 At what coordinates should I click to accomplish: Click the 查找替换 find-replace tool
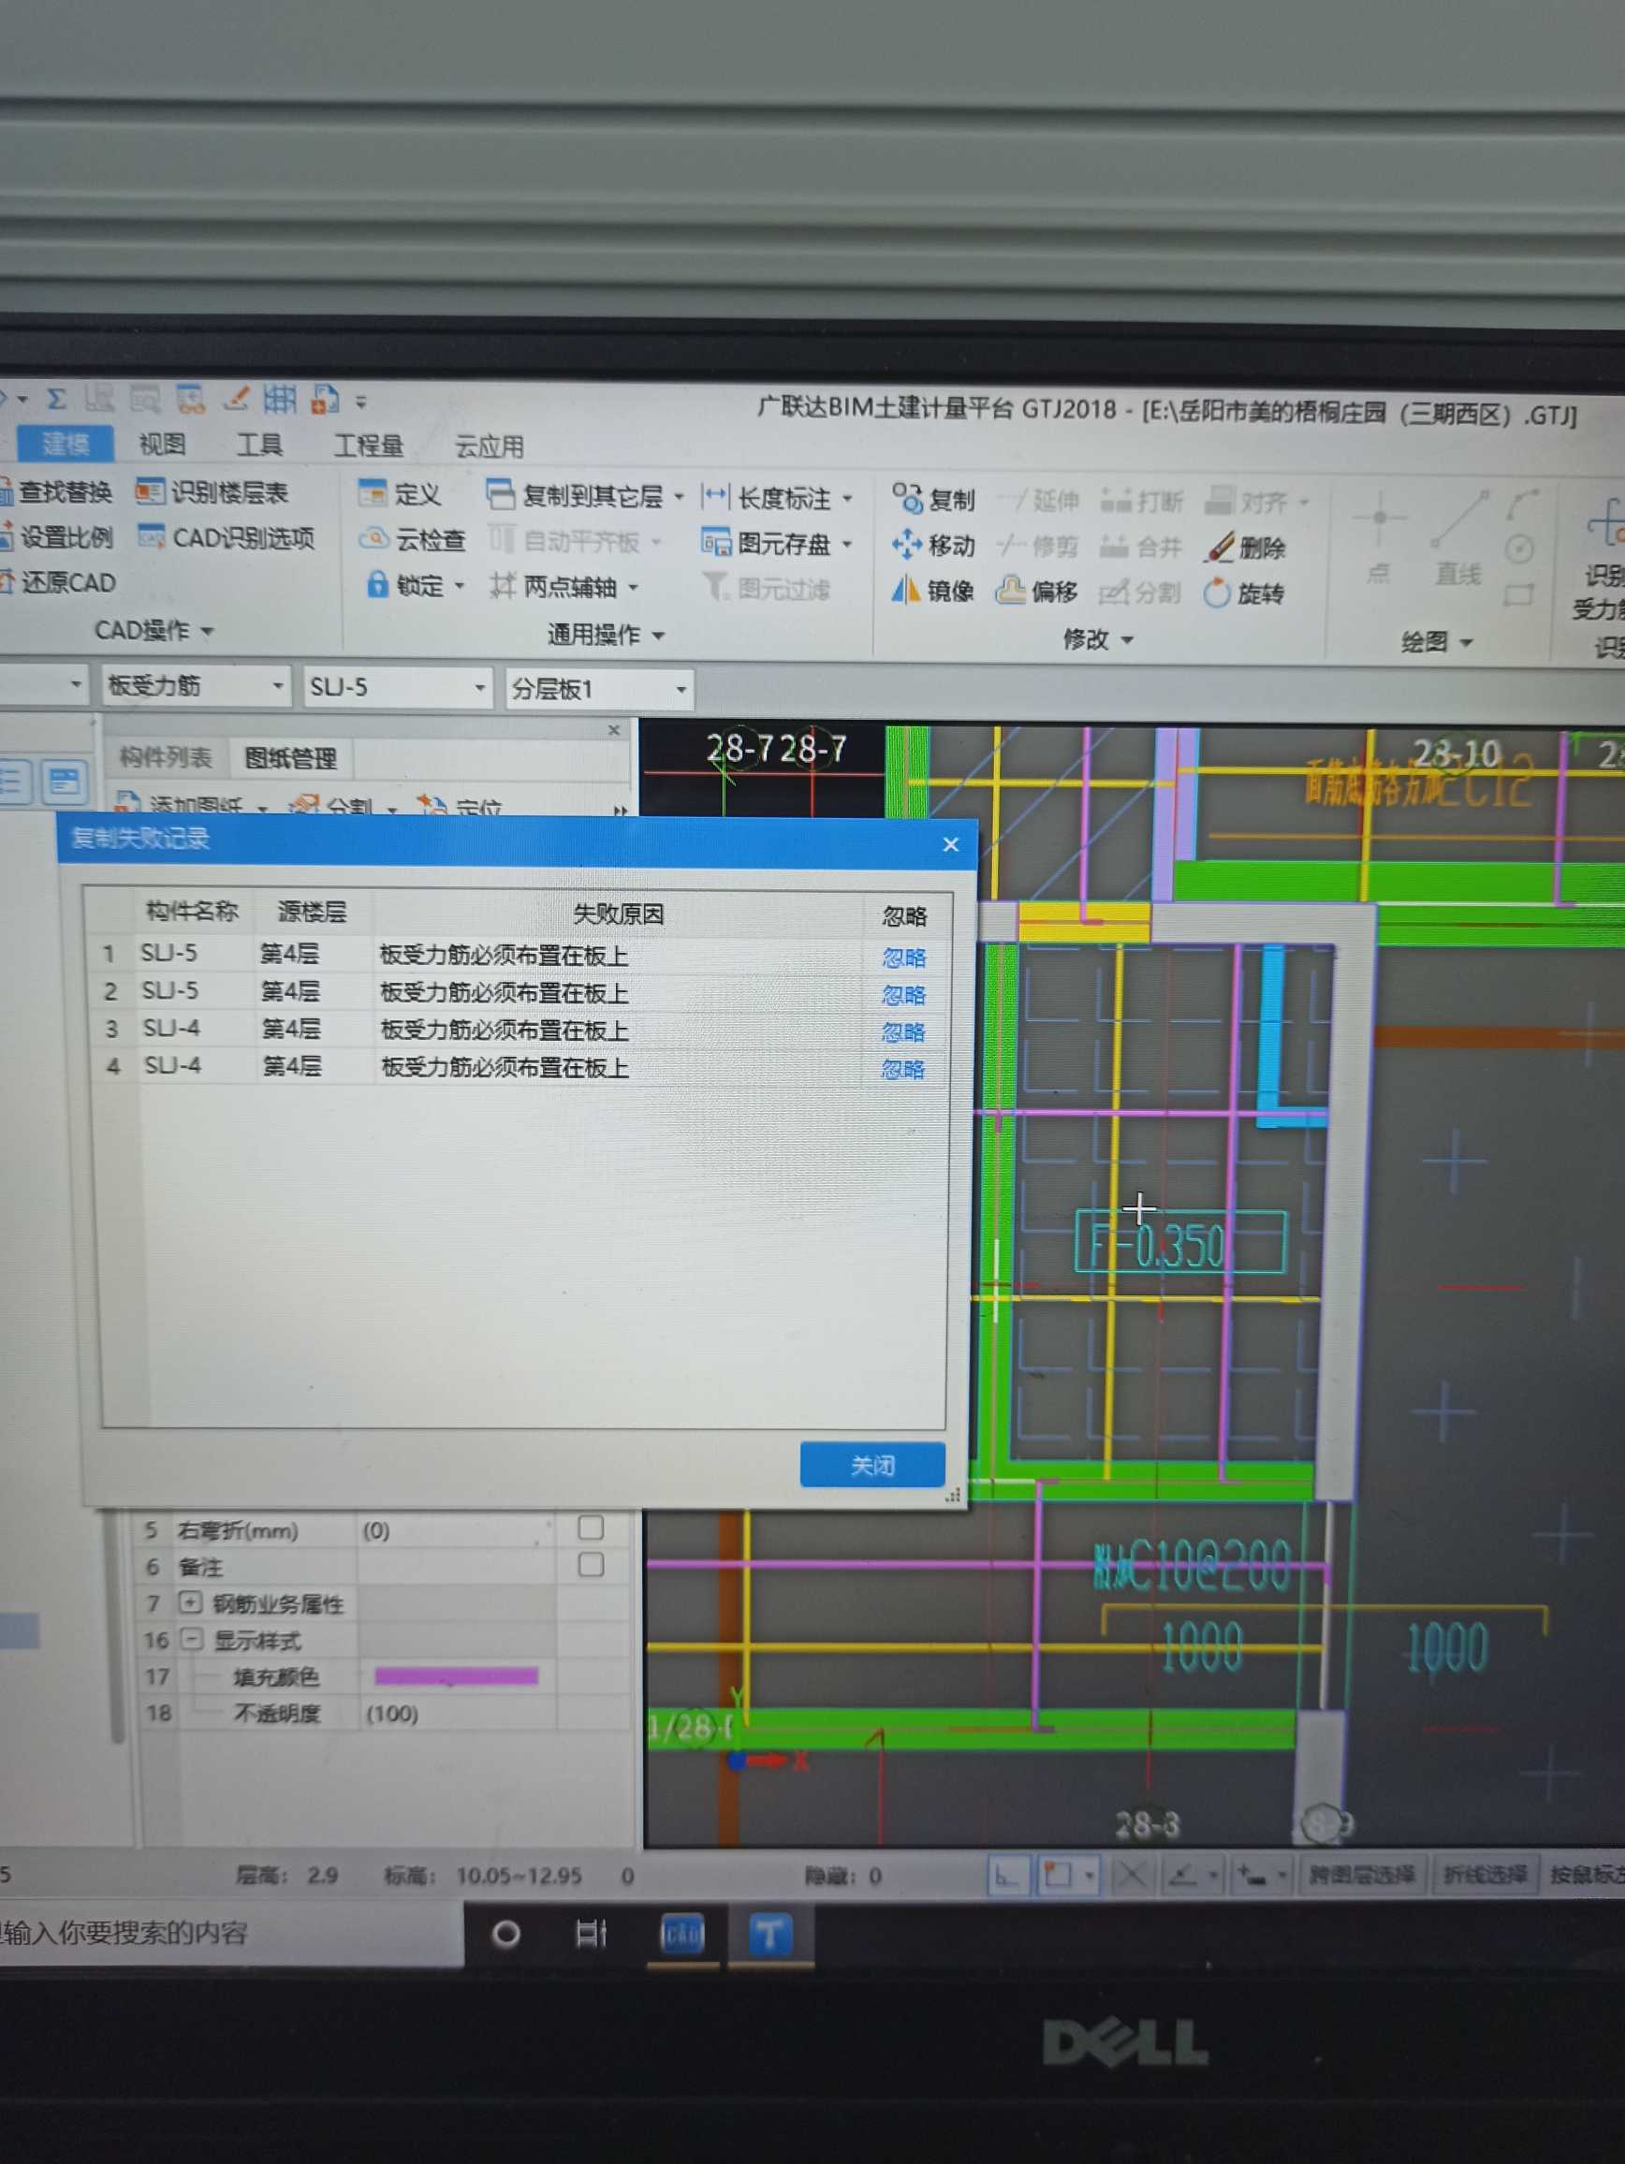[57, 491]
